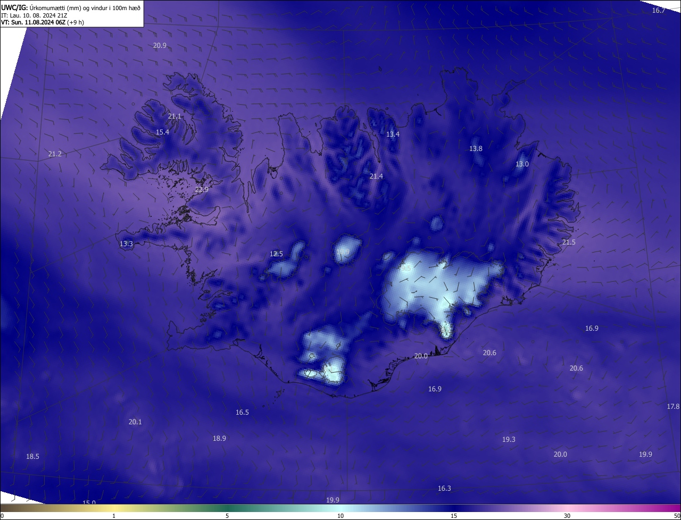Image resolution: width=681 pixels, height=520 pixels.
Task: Click the map value 20.1
Action: 135,422
